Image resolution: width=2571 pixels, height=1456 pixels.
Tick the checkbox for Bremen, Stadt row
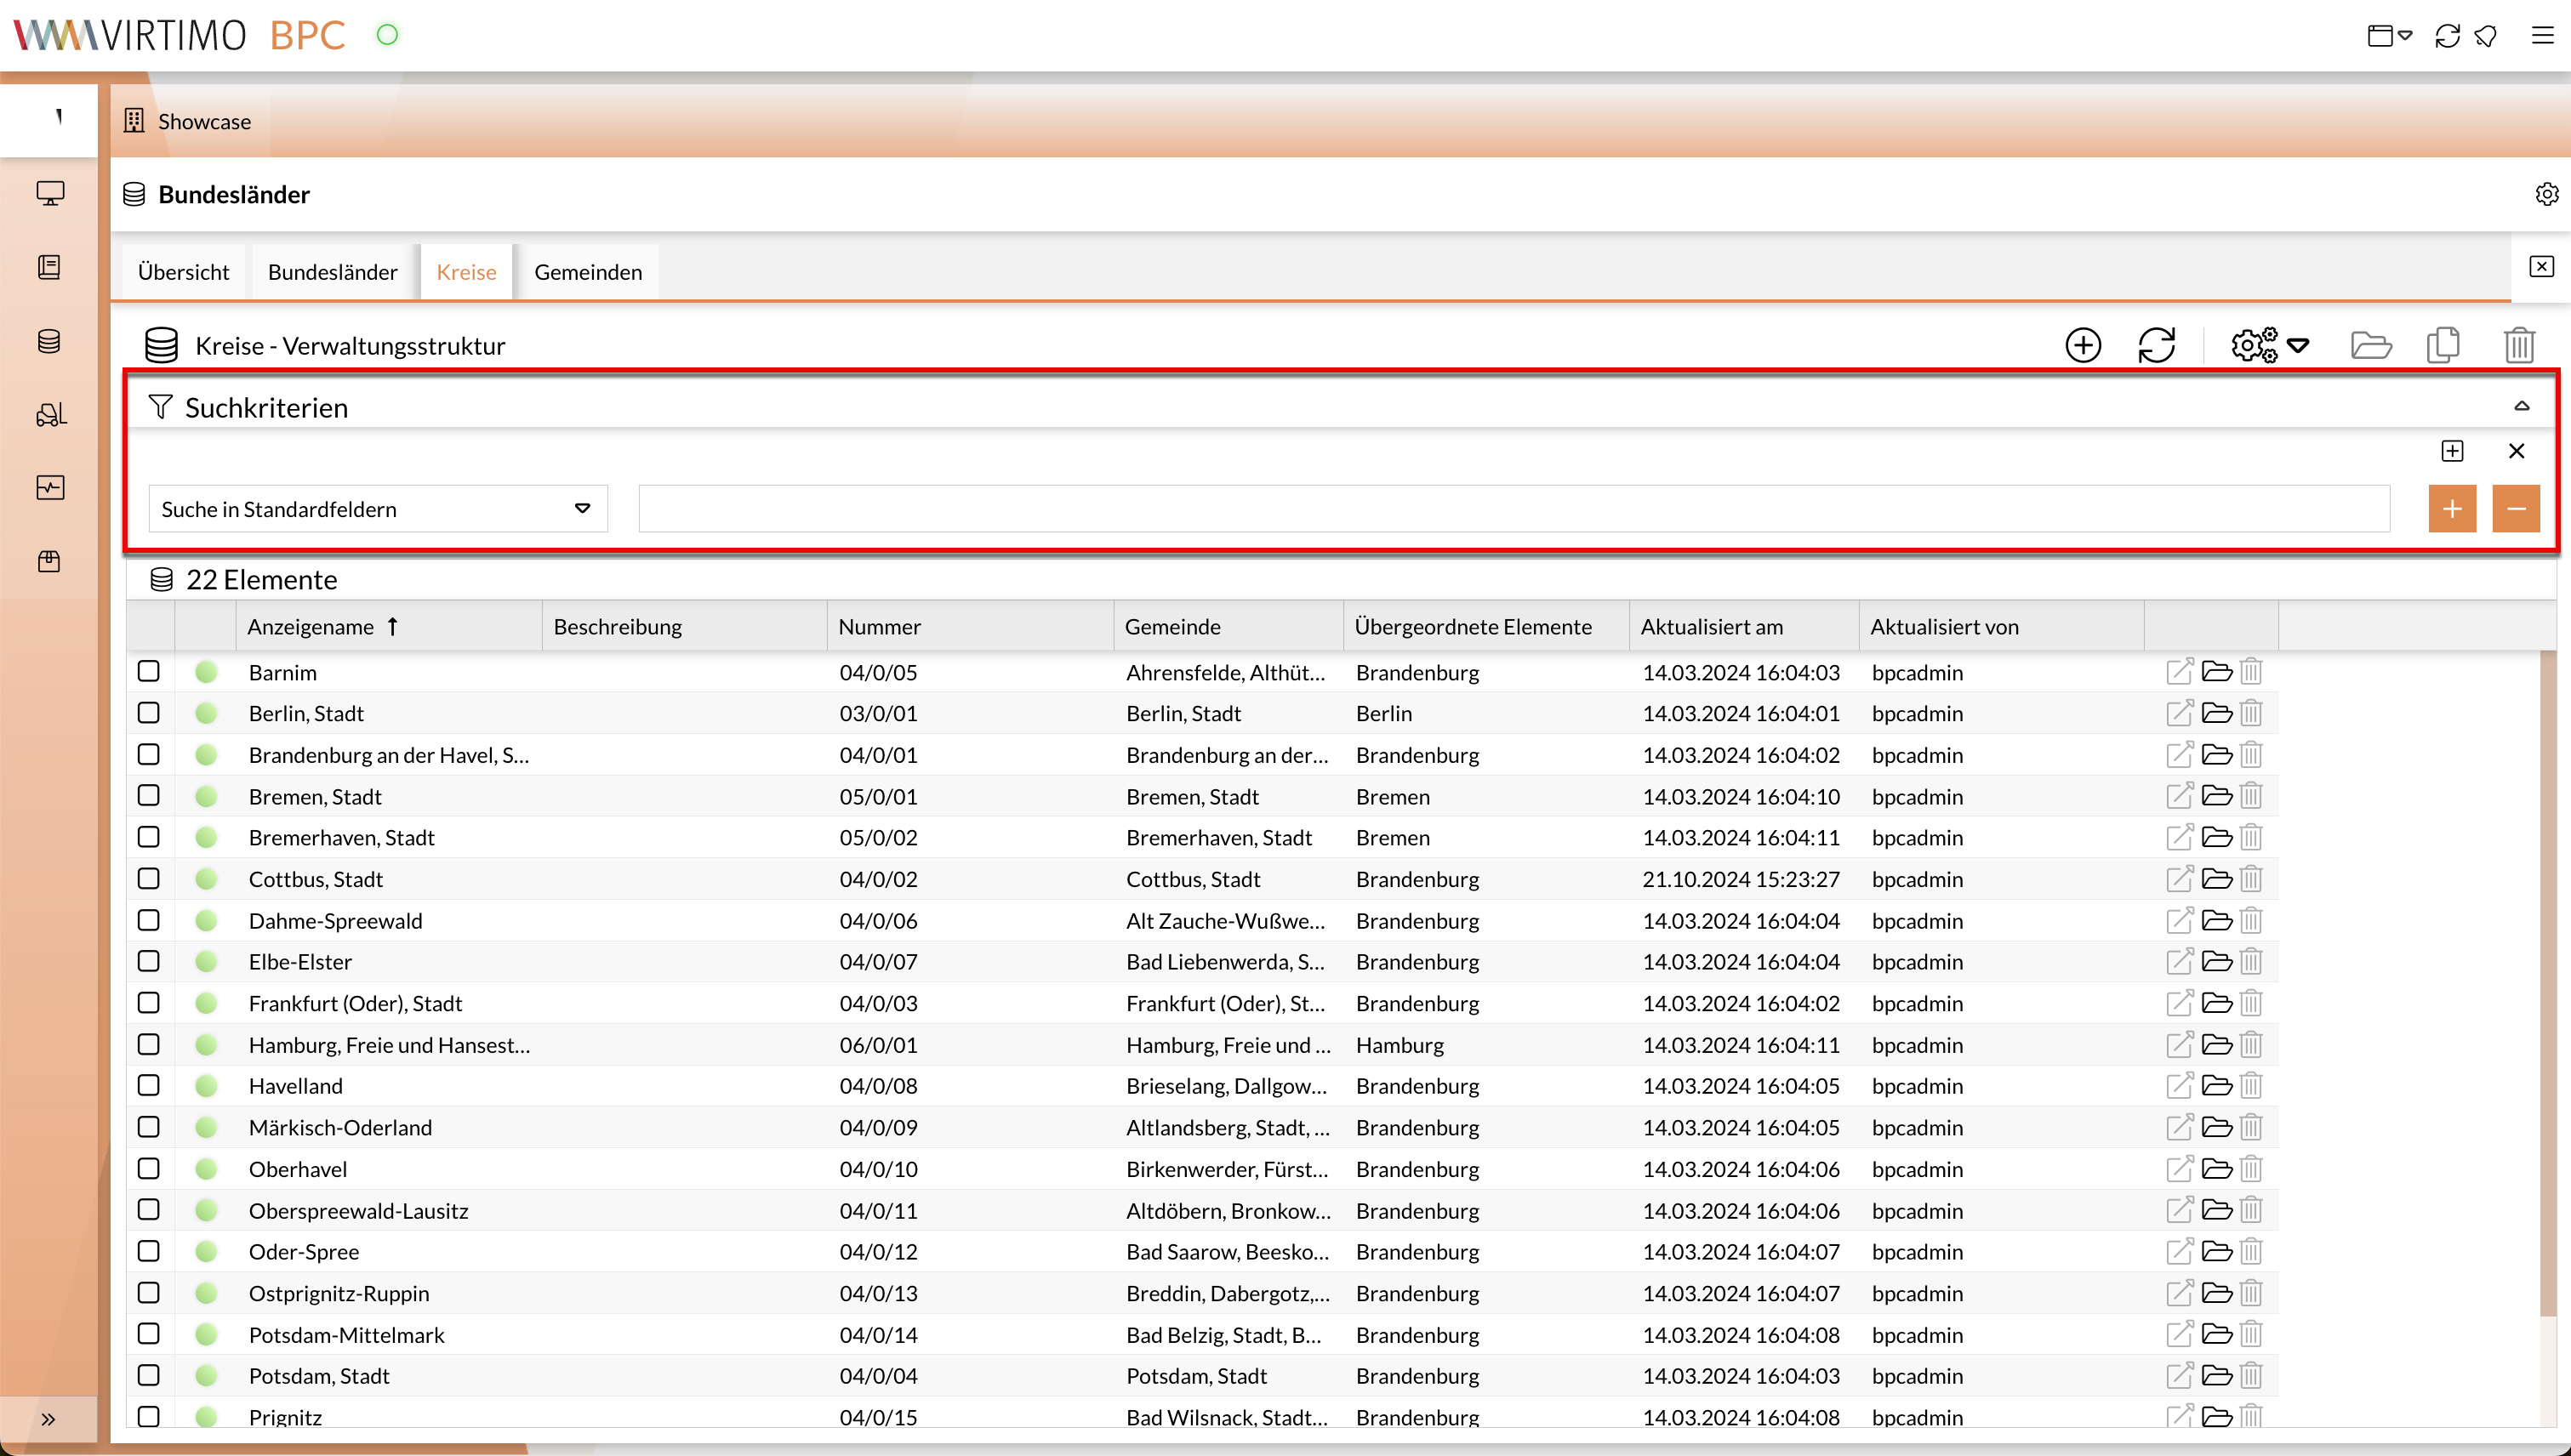click(x=149, y=796)
